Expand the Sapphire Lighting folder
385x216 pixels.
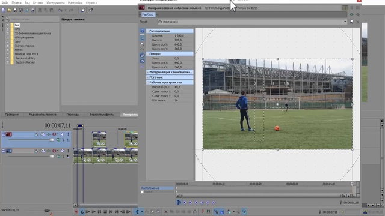pos(7,58)
